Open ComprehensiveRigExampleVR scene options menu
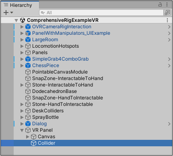173x156 pixels. (x=167, y=20)
